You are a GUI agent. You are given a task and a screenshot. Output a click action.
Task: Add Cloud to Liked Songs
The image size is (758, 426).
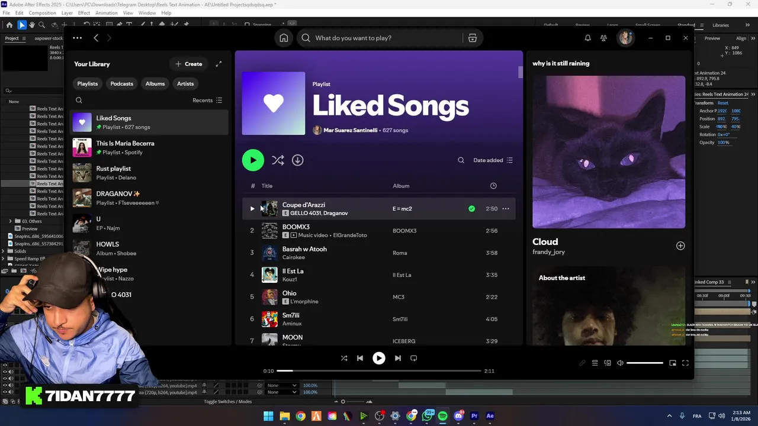pyautogui.click(x=680, y=246)
